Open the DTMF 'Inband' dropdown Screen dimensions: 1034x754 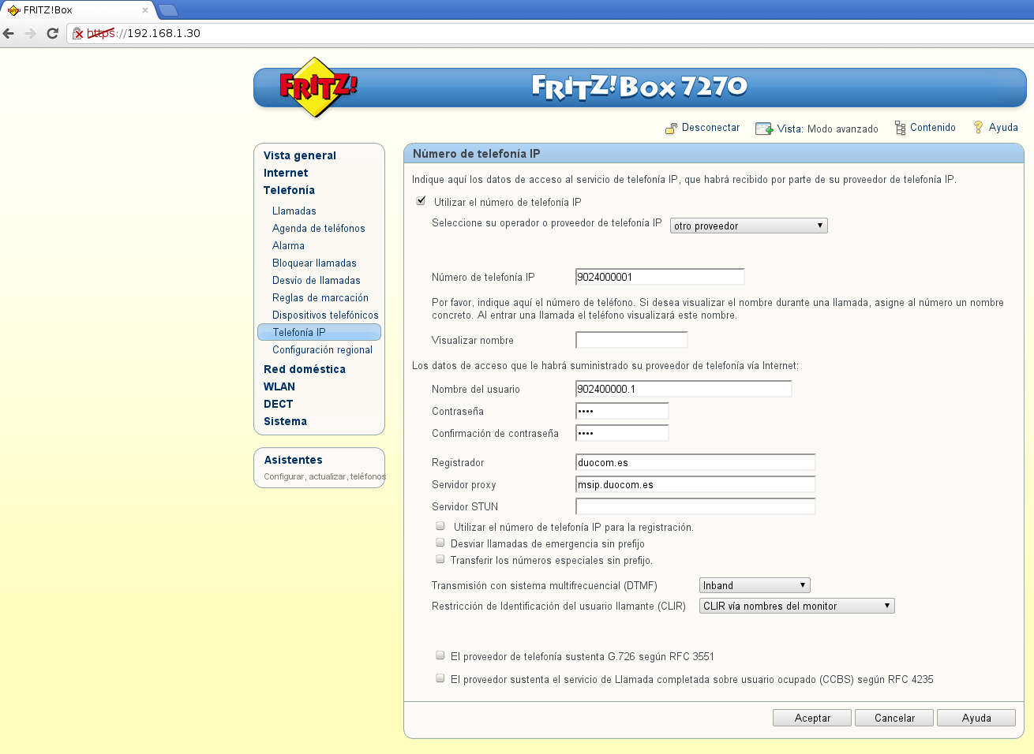coord(754,585)
